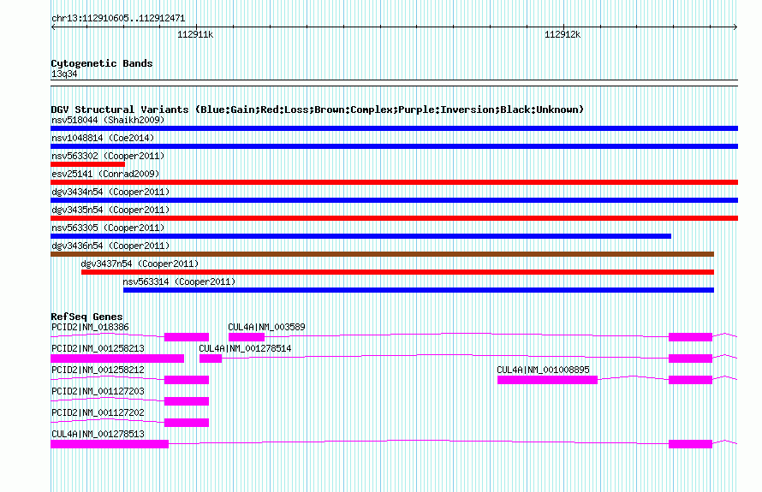Select the long PCID2|NM_001258213 exon block
The image size is (762, 492).
click(x=117, y=359)
